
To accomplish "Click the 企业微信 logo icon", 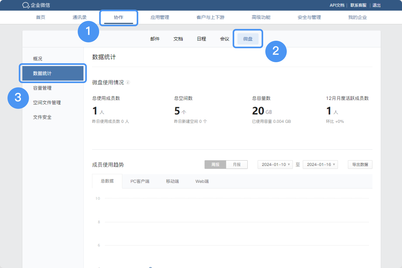I will pos(25,5).
